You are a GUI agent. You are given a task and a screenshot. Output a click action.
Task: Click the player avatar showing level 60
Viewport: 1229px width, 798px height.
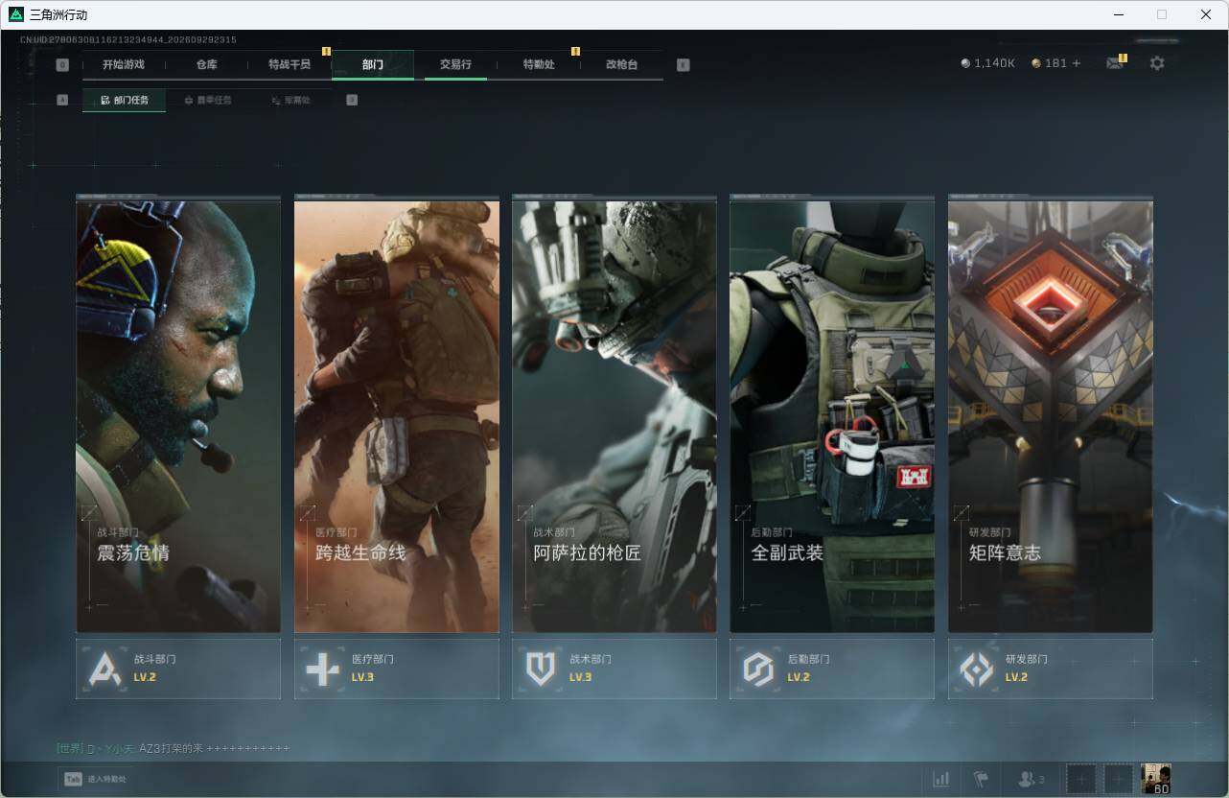coord(1156,779)
